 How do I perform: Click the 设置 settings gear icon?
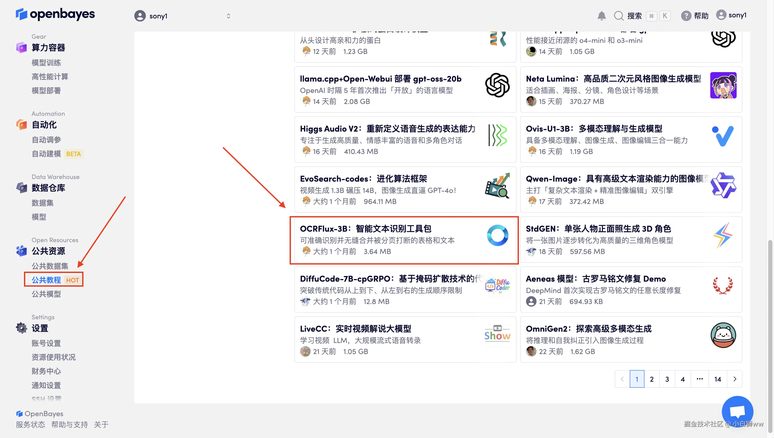[21, 328]
